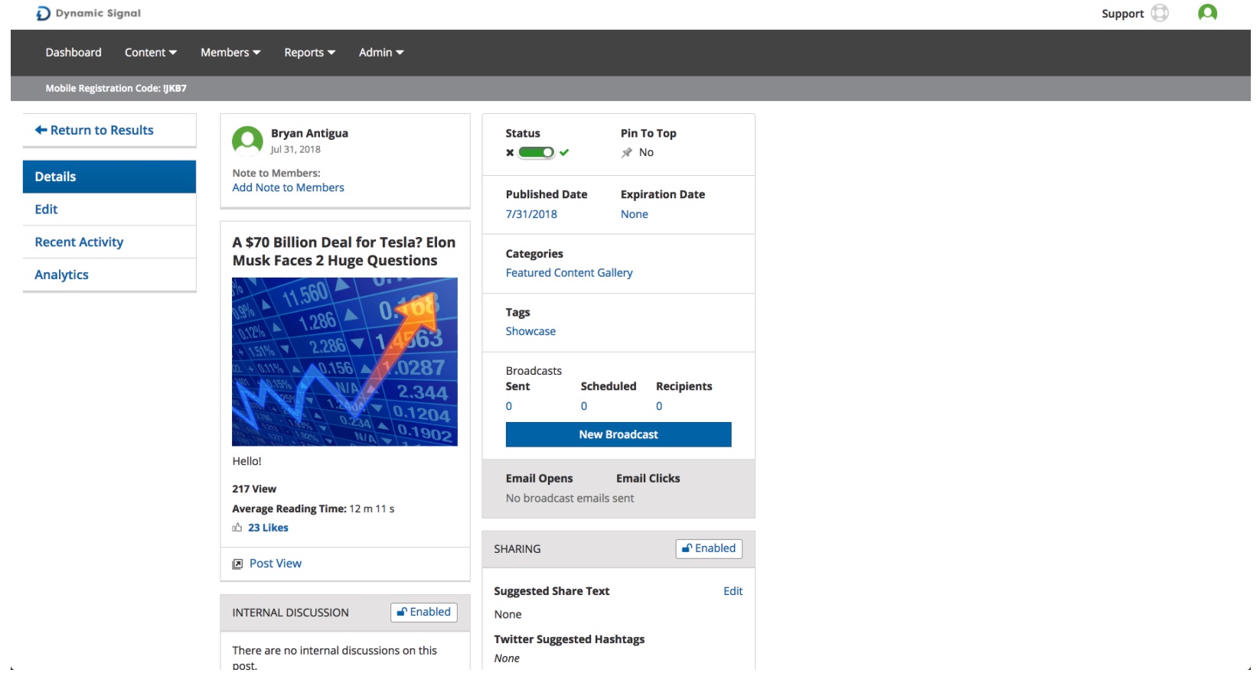Click Bryan Antigua's avatar icon
The image size is (1260, 689).
coord(247,141)
